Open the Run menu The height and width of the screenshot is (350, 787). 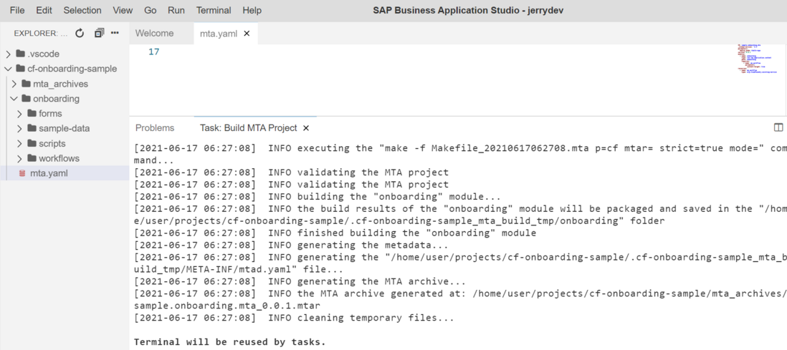tap(176, 11)
